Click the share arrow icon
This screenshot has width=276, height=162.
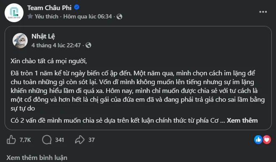pyautogui.click(x=80, y=140)
